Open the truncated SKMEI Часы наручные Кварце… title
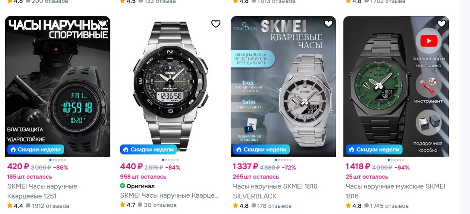This screenshot has width=470, height=214. tap(169, 195)
